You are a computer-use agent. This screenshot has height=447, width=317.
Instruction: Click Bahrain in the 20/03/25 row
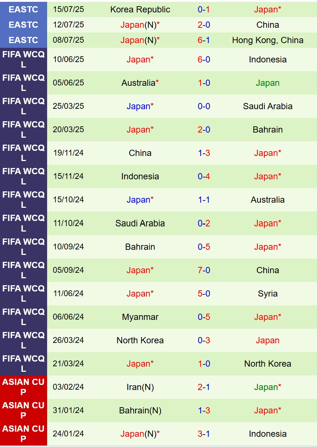point(267,130)
